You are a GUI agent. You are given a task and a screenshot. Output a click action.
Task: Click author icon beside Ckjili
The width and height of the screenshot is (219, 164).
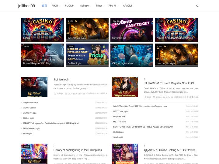click(x=145, y=97)
